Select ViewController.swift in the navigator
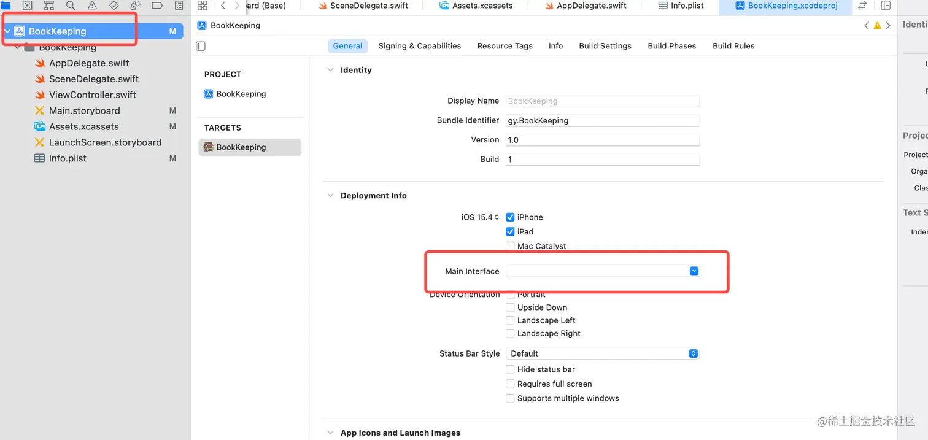Image resolution: width=928 pixels, height=440 pixels. coord(93,95)
